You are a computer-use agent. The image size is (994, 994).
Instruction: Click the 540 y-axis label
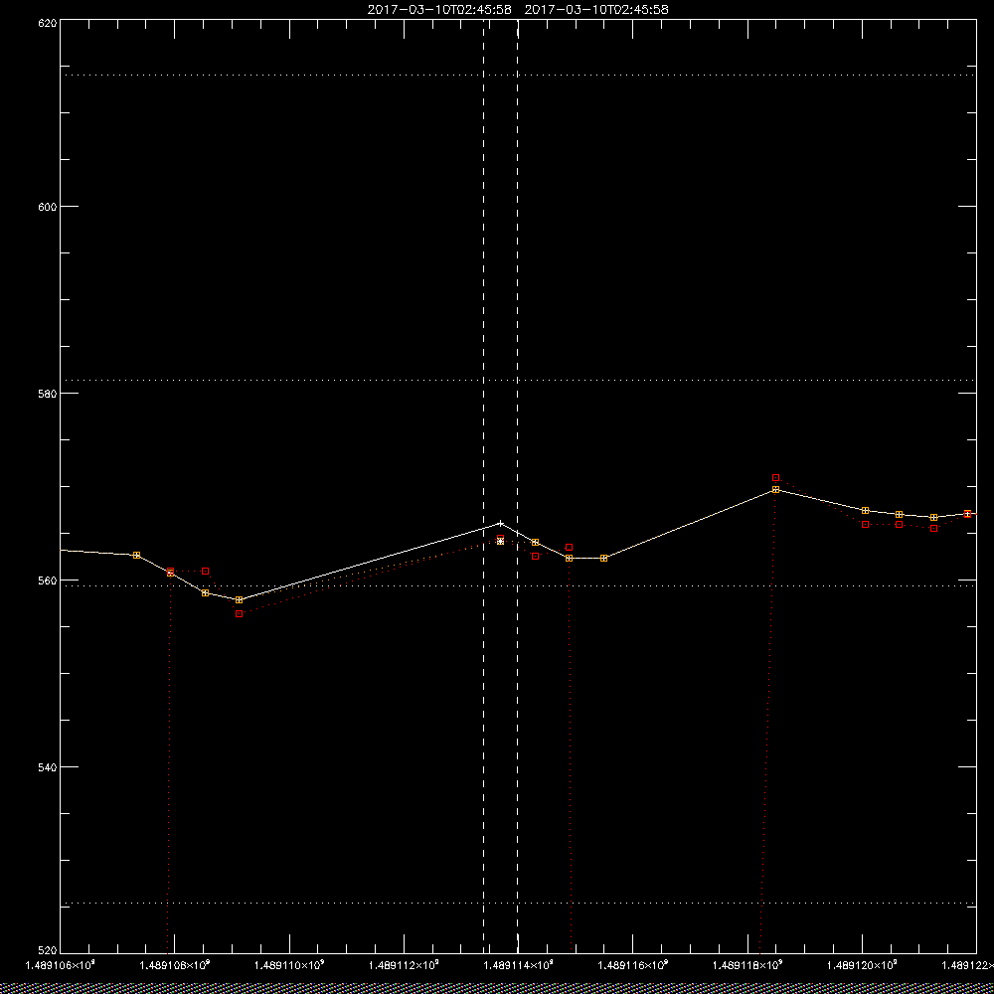[48, 767]
